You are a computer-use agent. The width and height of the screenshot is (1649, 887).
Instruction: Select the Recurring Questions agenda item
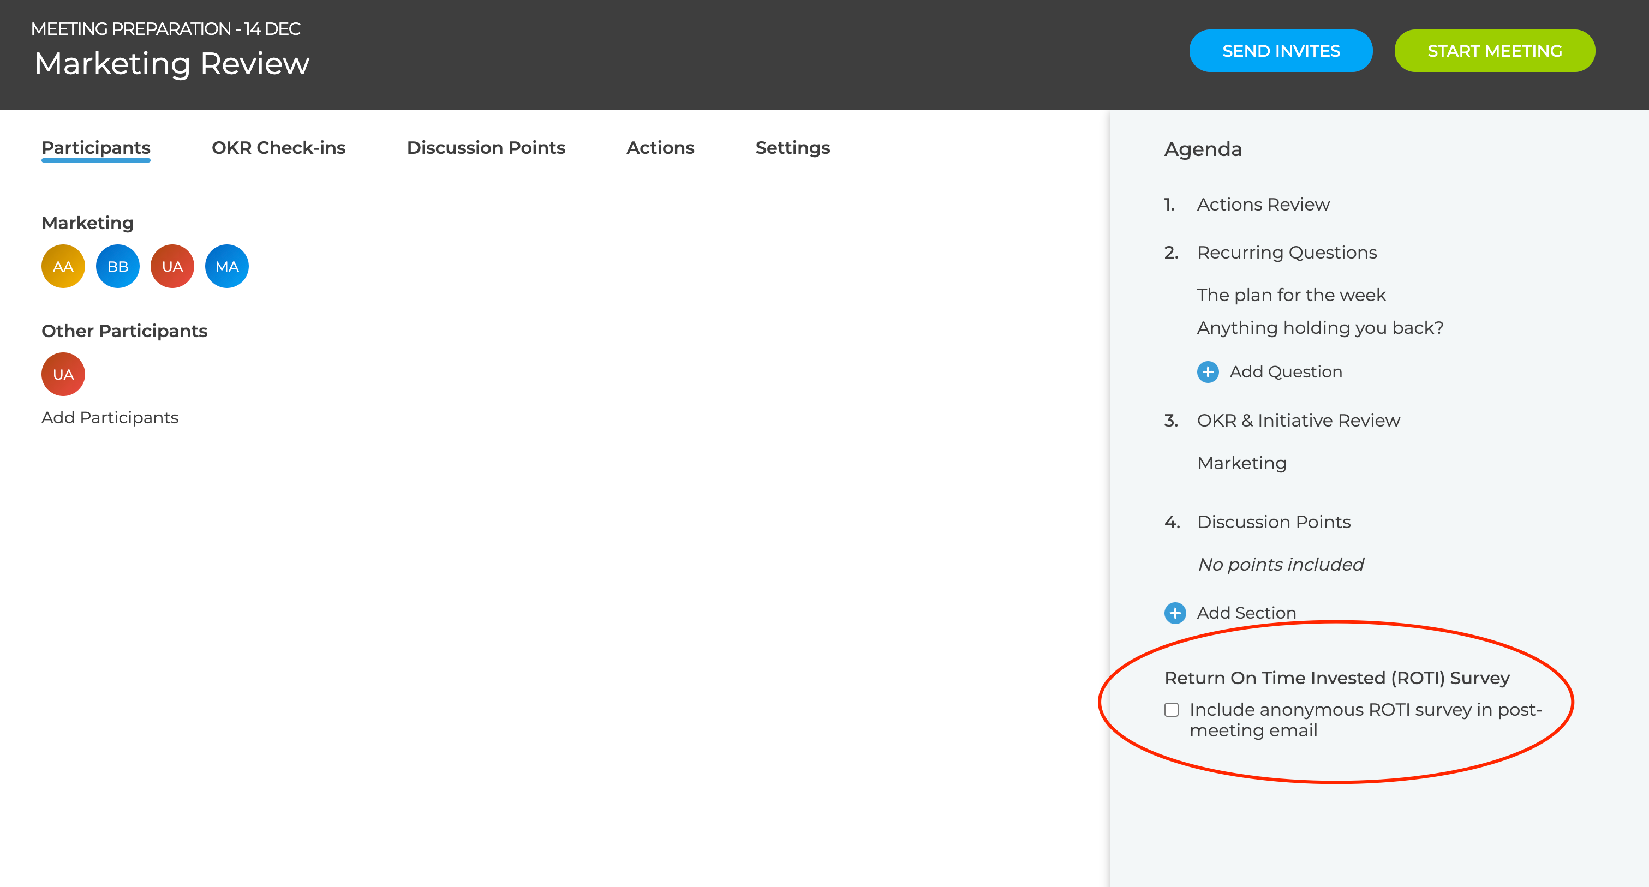coord(1287,253)
